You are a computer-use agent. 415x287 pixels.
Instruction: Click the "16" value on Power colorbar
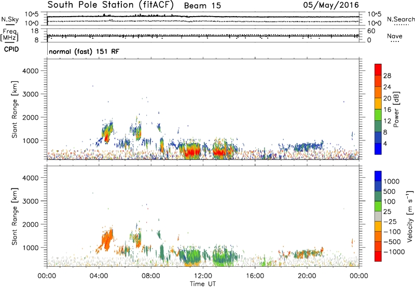click(387, 110)
